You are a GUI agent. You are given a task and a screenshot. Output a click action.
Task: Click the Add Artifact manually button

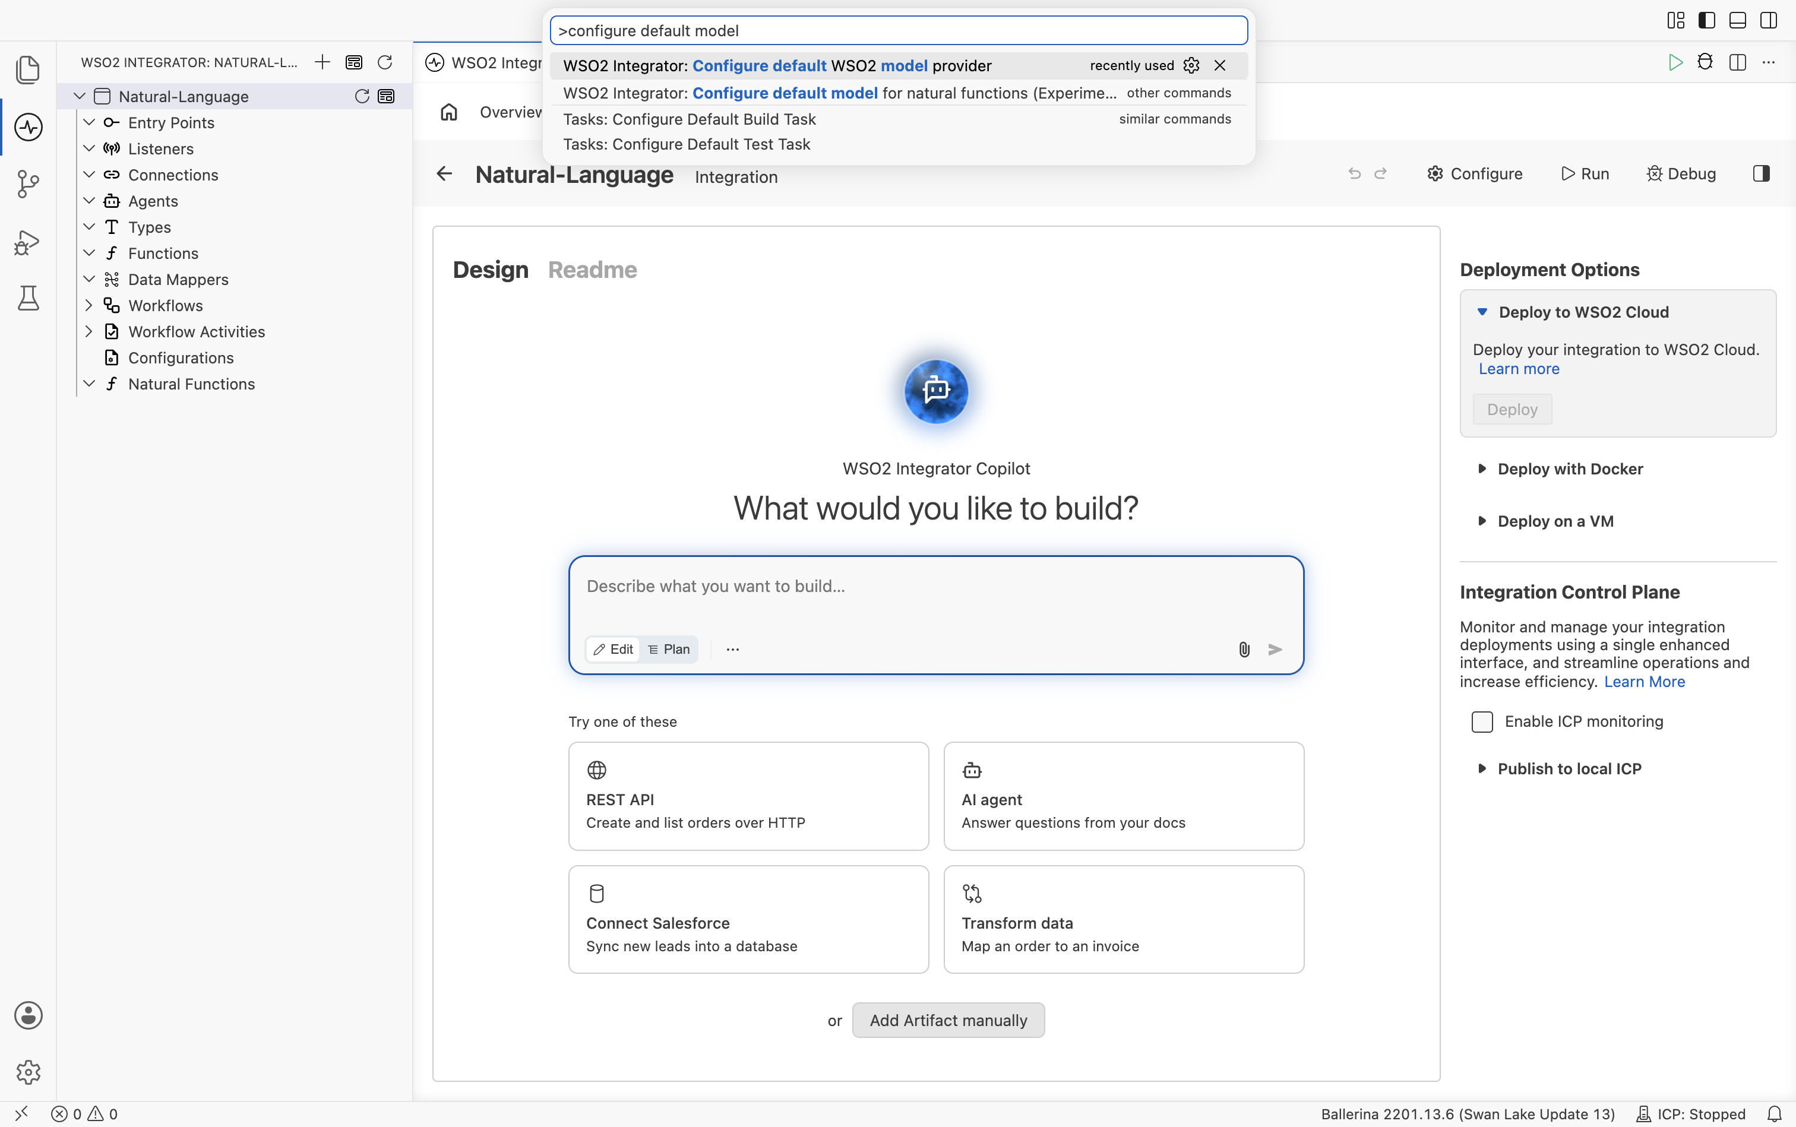pyautogui.click(x=948, y=1020)
